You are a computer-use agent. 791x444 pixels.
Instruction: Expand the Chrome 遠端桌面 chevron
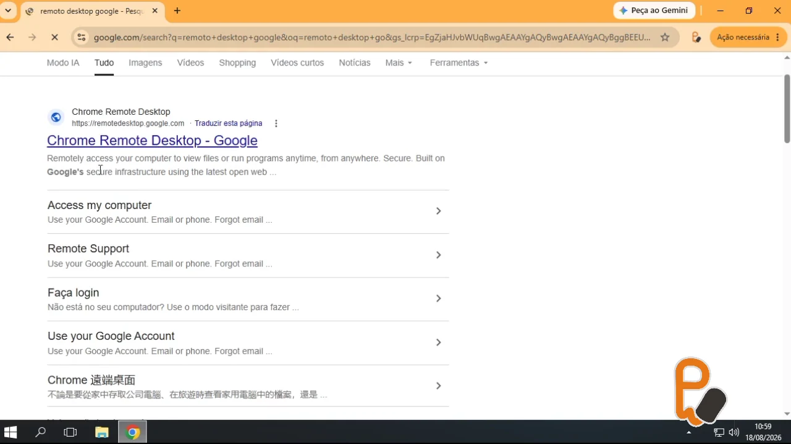pos(438,386)
